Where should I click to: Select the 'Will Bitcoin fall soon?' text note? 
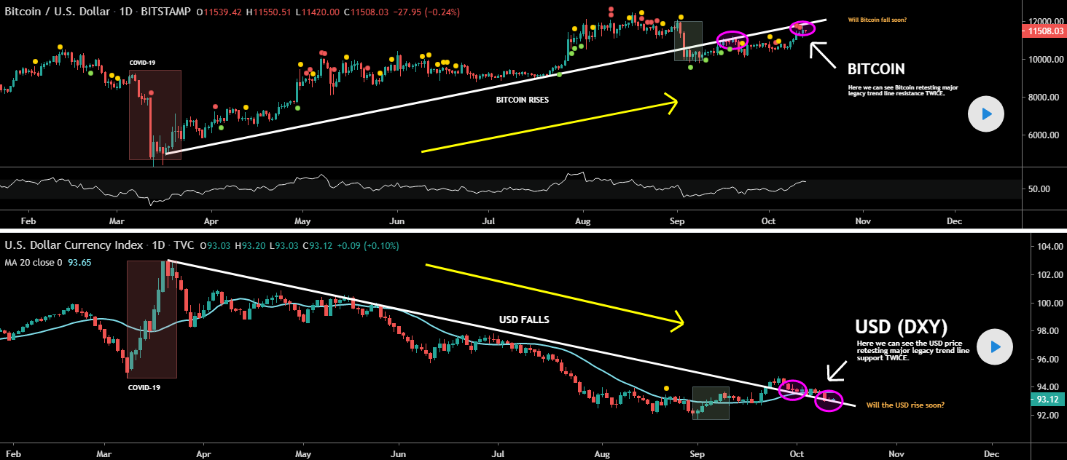(x=878, y=20)
